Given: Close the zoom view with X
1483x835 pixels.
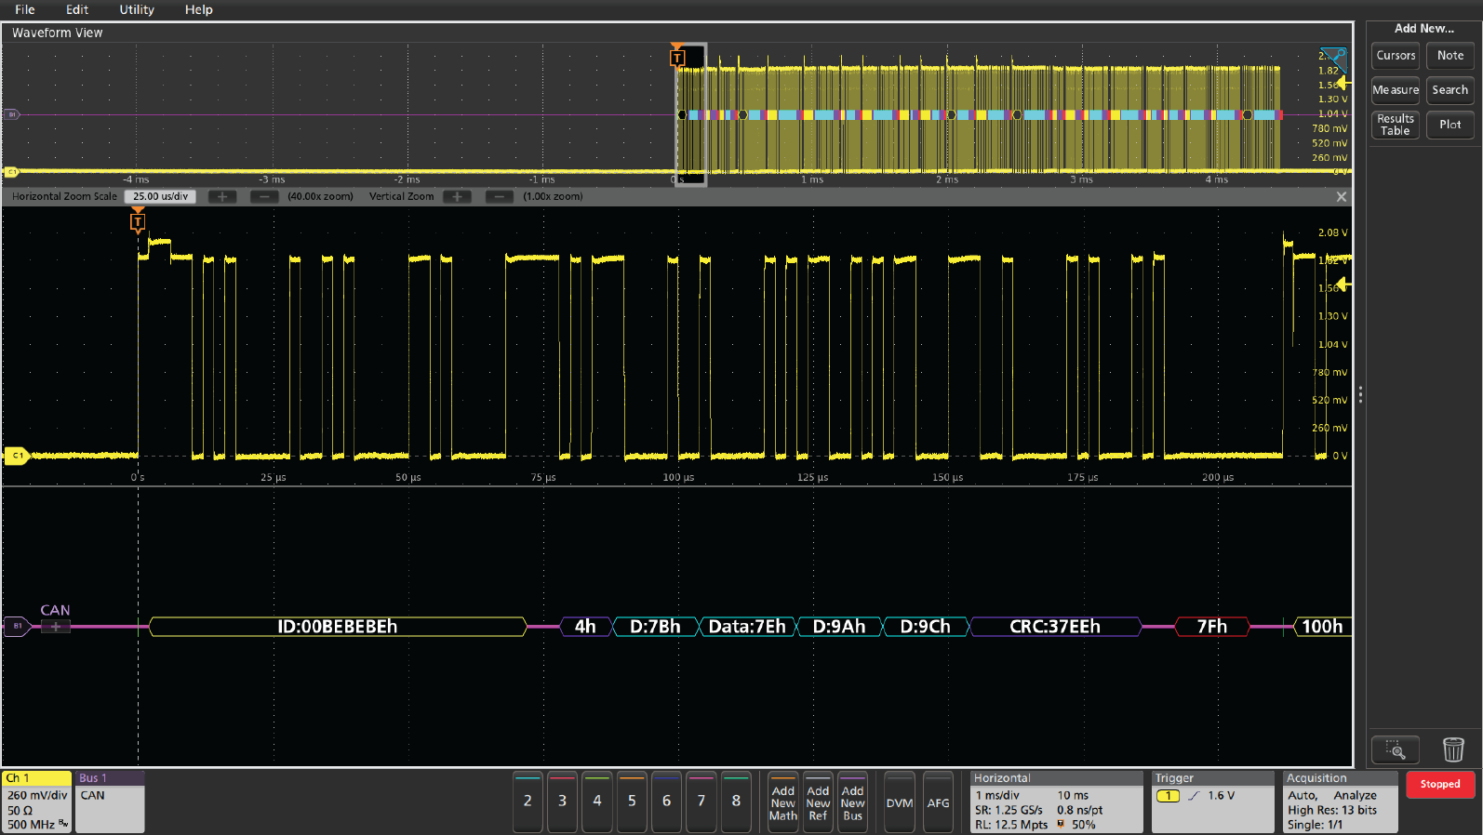Looking at the screenshot, I should [1341, 197].
